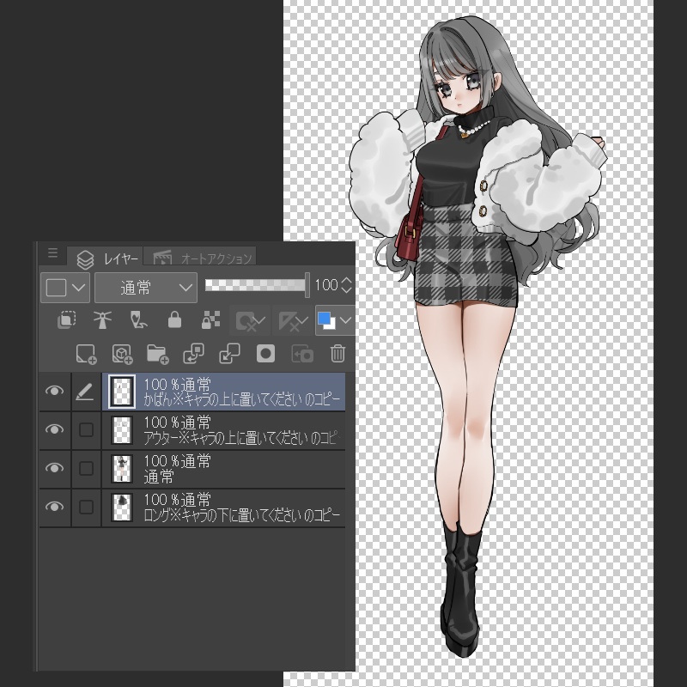Create a new raster layer
This screenshot has height=687, width=687.
point(86,354)
